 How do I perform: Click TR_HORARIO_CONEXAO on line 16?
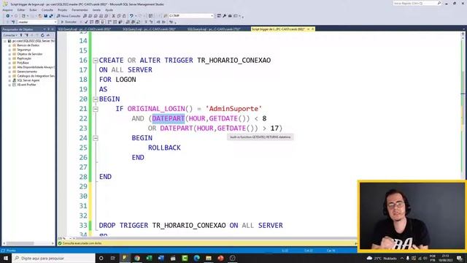click(x=233, y=60)
